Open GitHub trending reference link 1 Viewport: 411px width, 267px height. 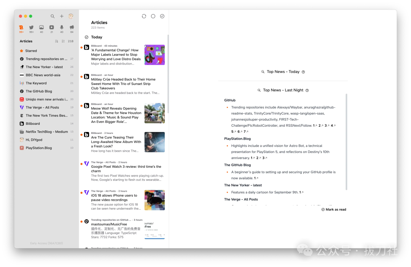(315, 126)
